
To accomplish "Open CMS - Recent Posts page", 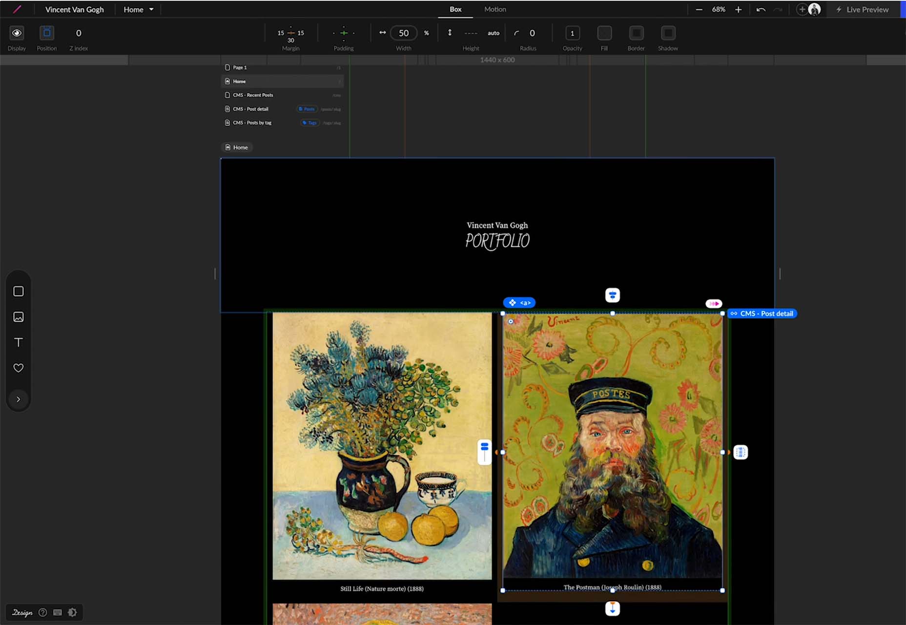I will tap(283, 95).
